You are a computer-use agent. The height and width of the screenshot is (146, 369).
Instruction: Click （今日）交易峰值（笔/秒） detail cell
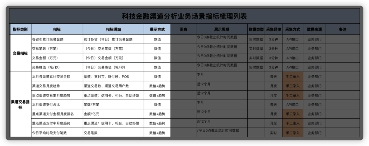(x=114, y=67)
